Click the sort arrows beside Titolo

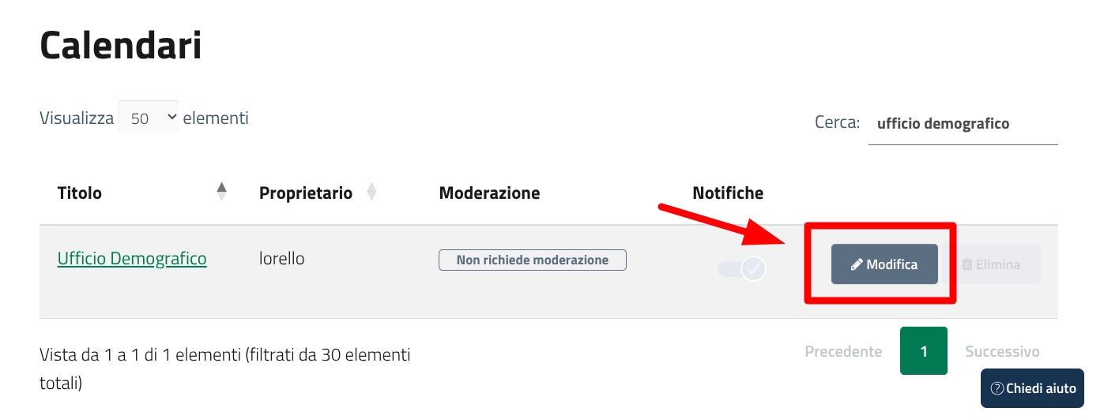pyautogui.click(x=222, y=193)
